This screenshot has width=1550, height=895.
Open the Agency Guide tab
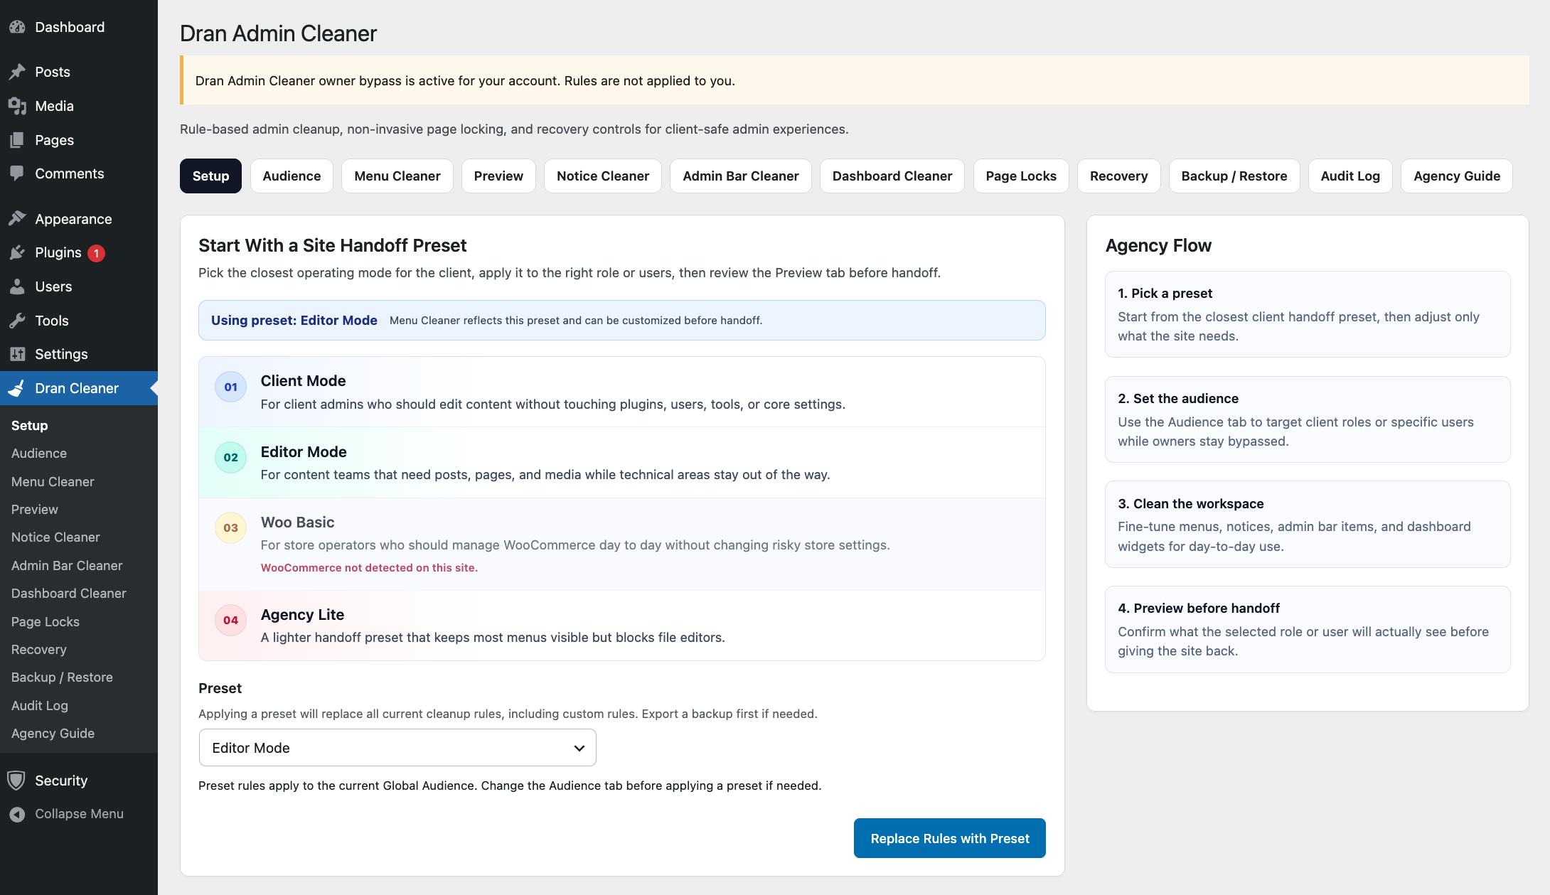(1457, 176)
